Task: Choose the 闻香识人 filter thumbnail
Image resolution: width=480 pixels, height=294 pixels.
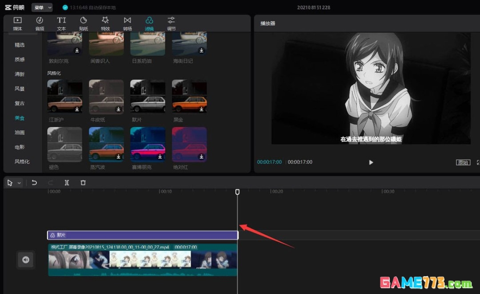Action: (x=106, y=44)
